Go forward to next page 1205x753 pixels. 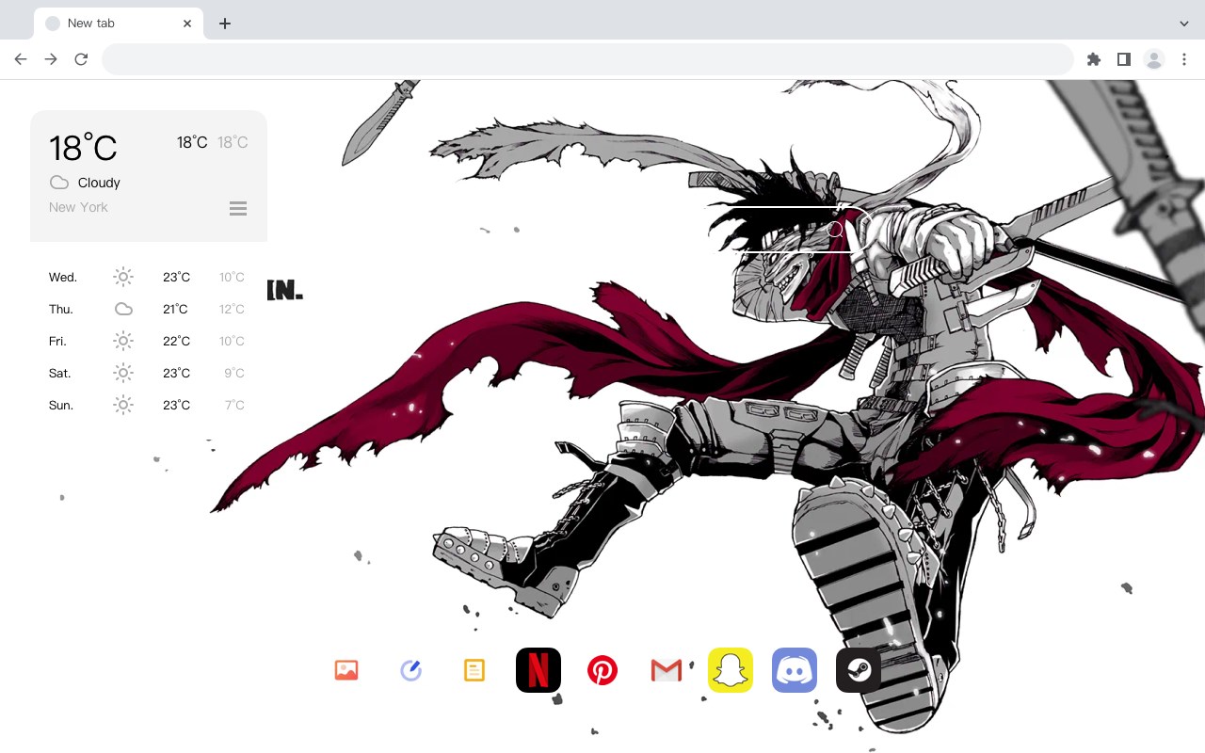(51, 59)
